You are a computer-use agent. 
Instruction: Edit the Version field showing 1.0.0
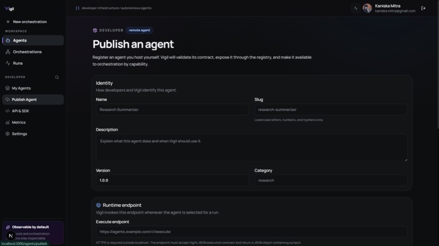[172, 180]
